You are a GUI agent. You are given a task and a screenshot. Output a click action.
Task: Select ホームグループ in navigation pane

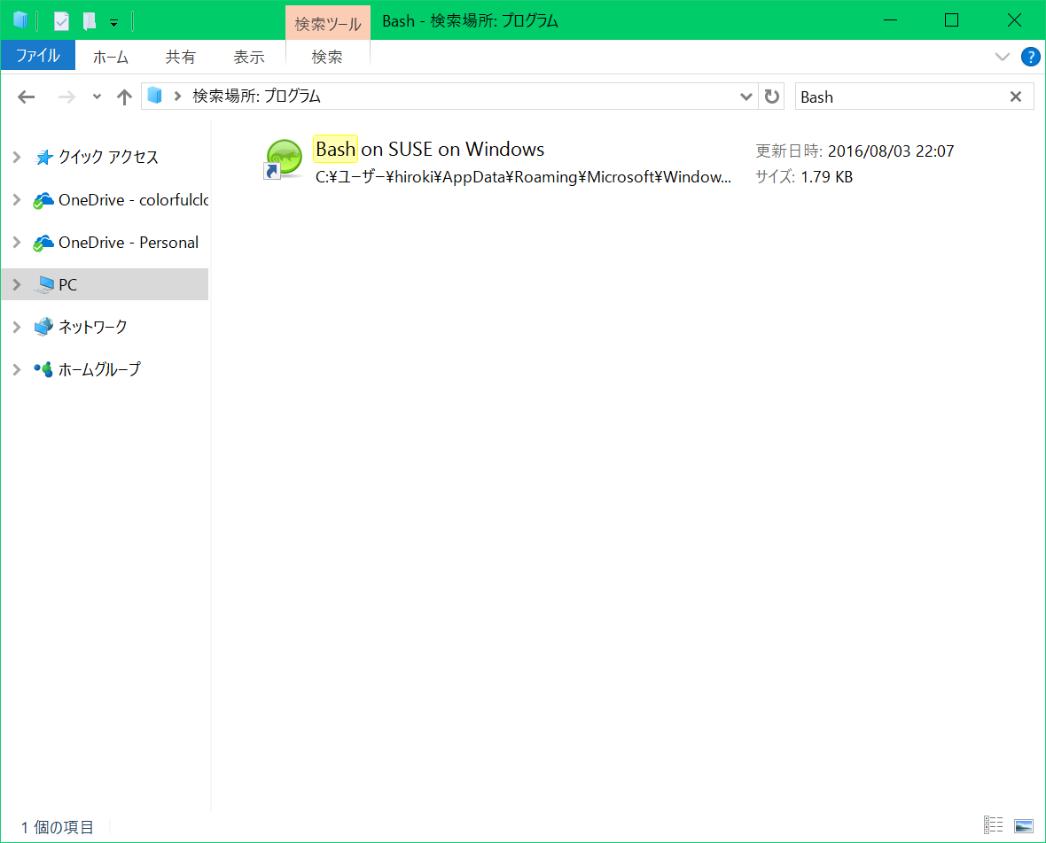point(88,369)
